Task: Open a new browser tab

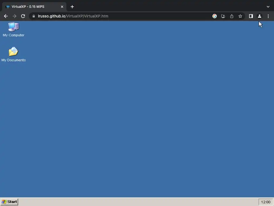Action: [x=72, y=7]
